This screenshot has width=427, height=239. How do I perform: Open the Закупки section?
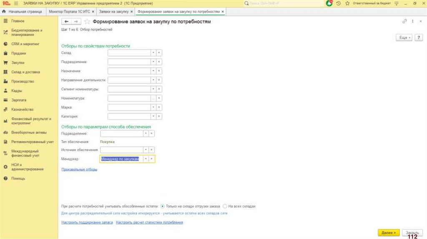[x=18, y=62]
